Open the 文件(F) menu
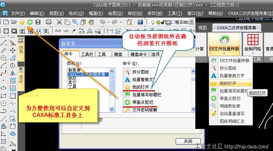 (18, 13)
